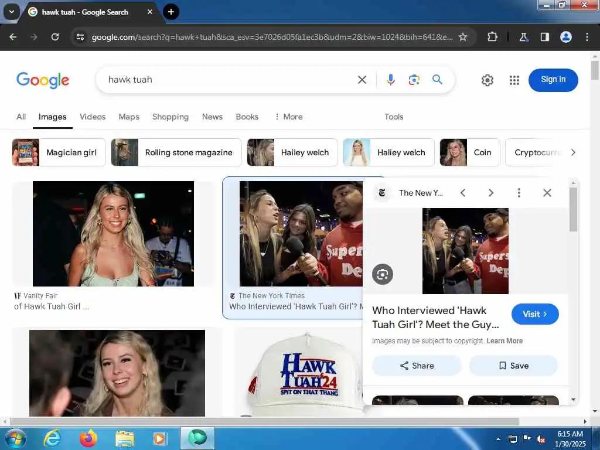The image size is (600, 450).
Task: Expand the More search options menu
Action: point(288,117)
